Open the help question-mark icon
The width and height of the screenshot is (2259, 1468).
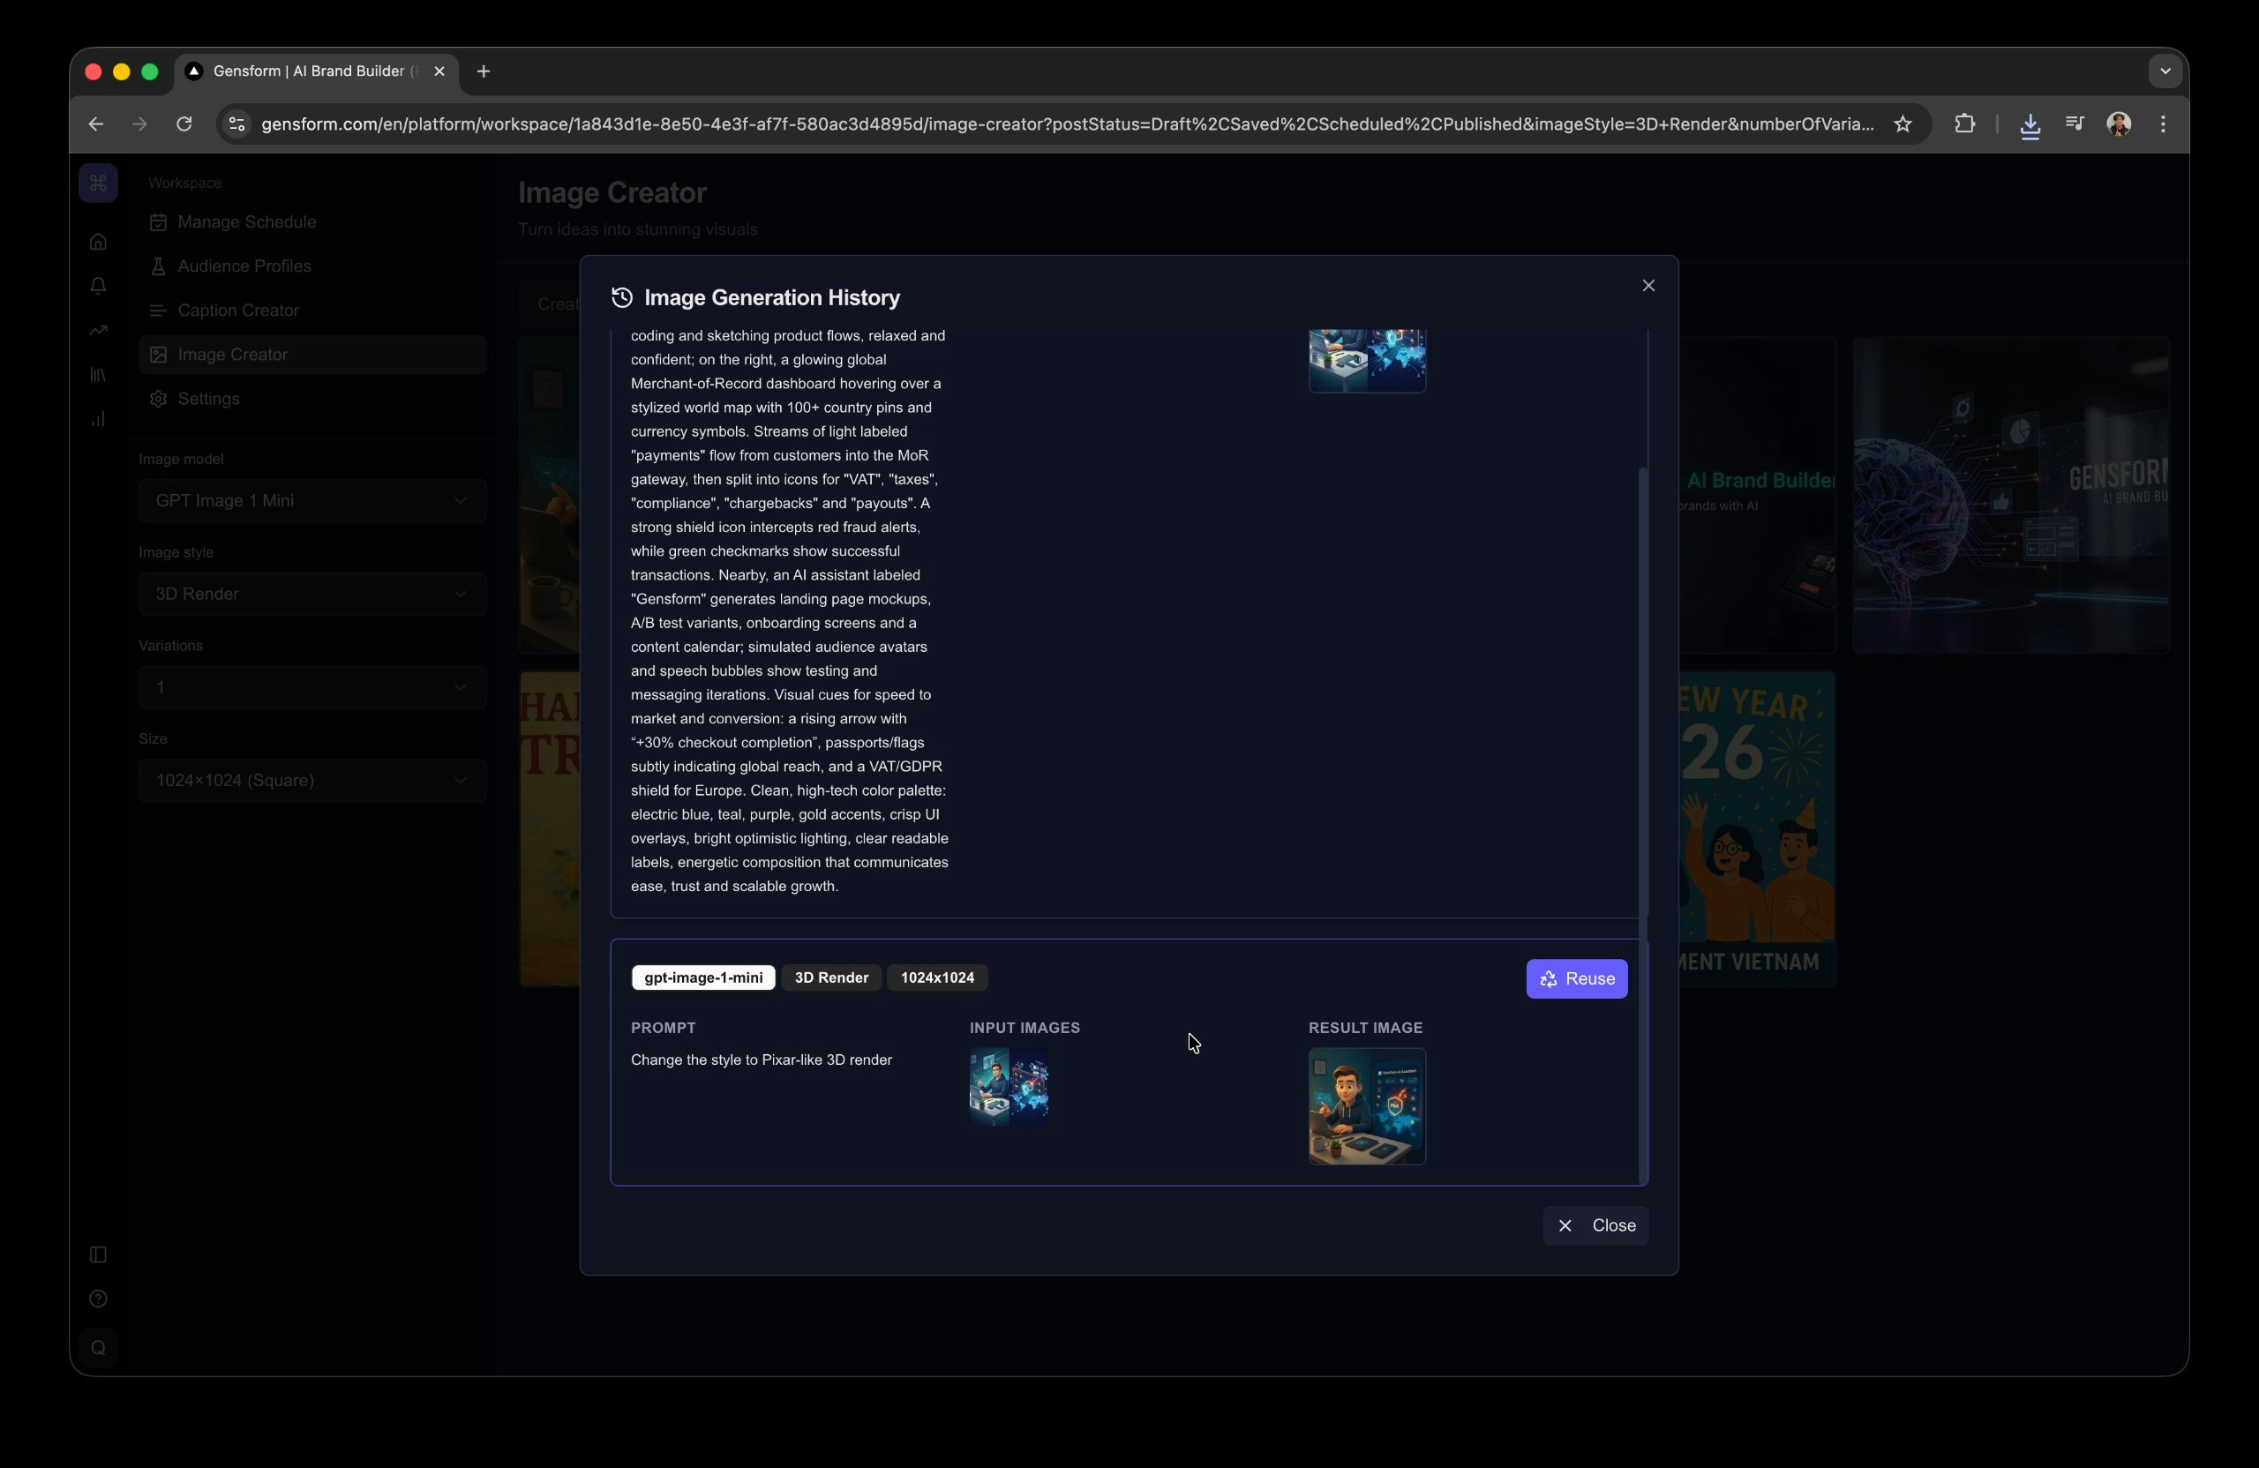pyautogui.click(x=98, y=1298)
